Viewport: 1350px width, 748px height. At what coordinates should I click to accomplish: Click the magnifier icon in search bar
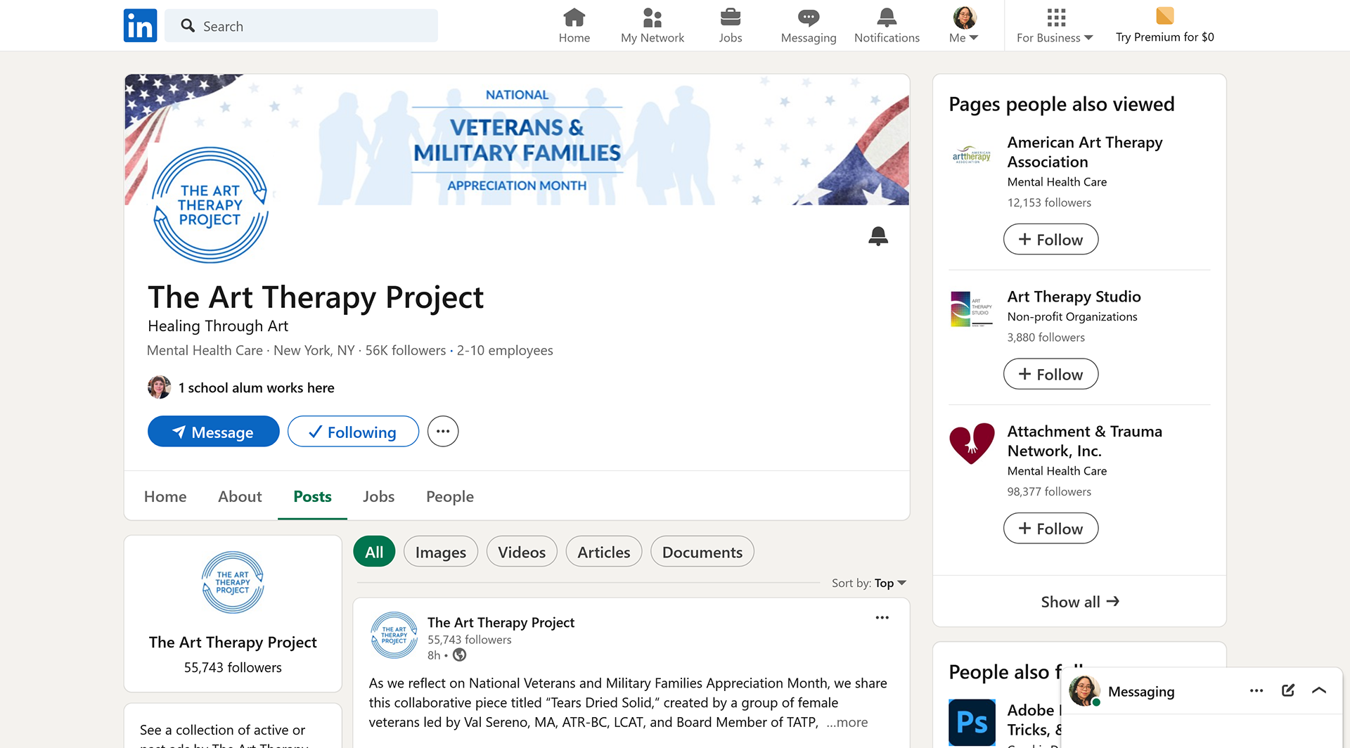pyautogui.click(x=187, y=25)
